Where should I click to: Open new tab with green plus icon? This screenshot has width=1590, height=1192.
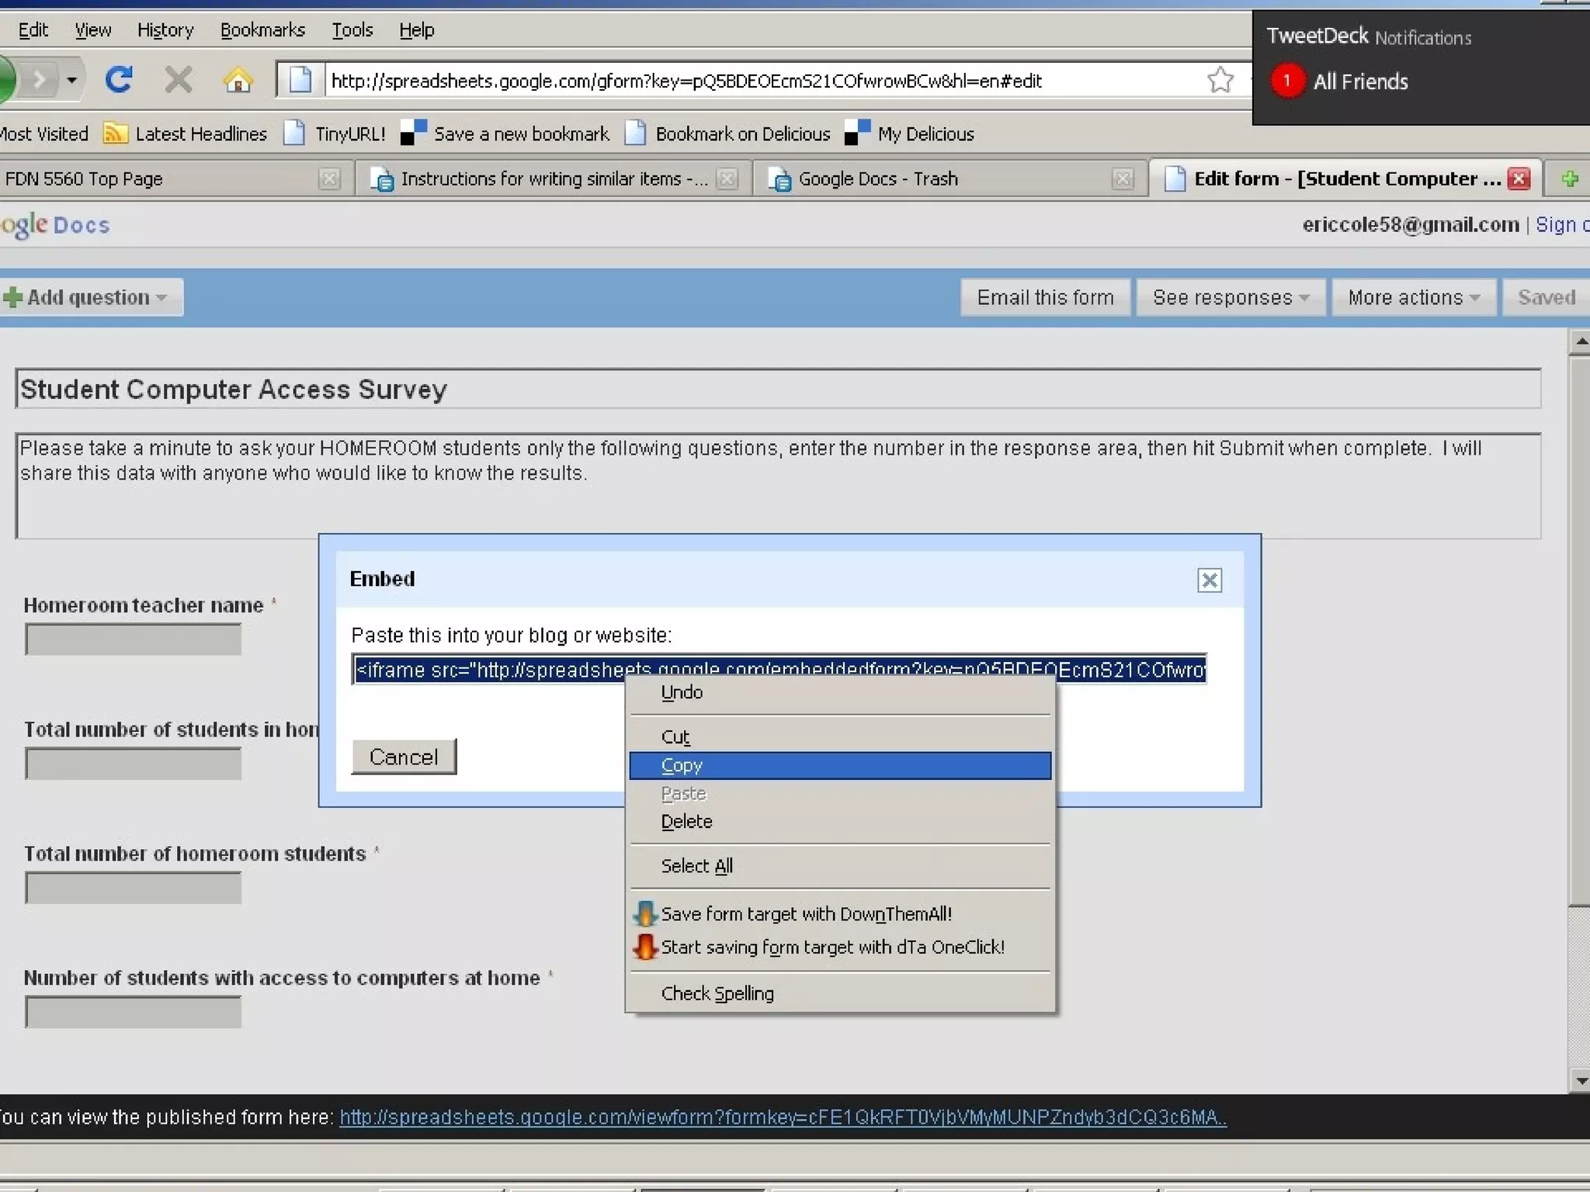(1570, 179)
